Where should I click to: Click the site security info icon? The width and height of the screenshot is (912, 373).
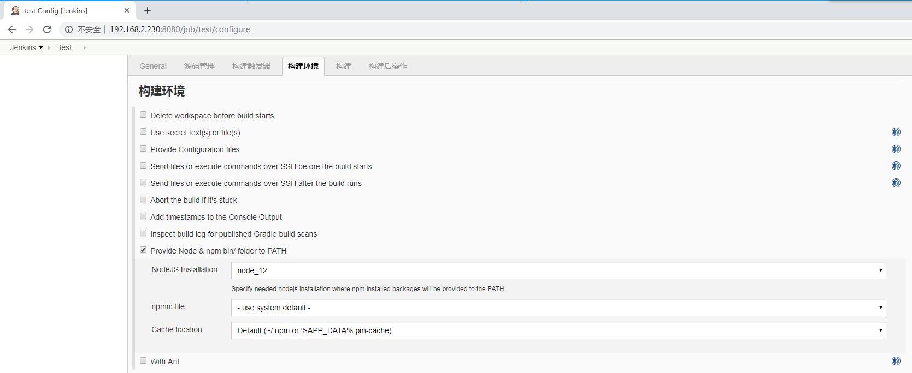[x=69, y=29]
